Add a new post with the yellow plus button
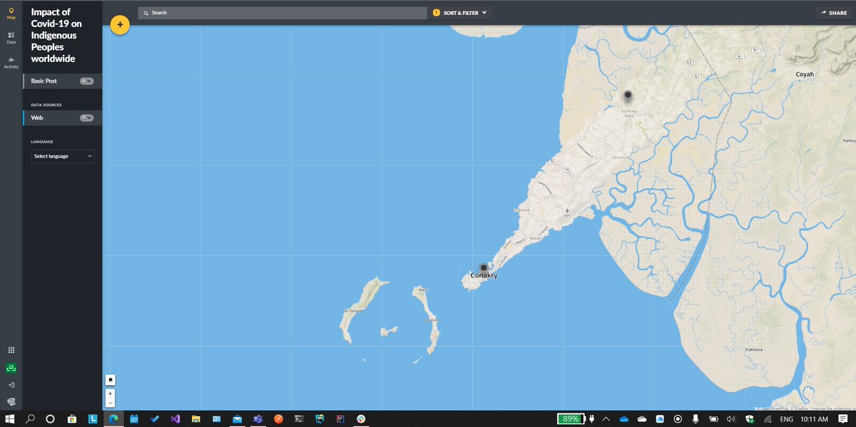Viewport: 856px width, 427px height. (120, 25)
